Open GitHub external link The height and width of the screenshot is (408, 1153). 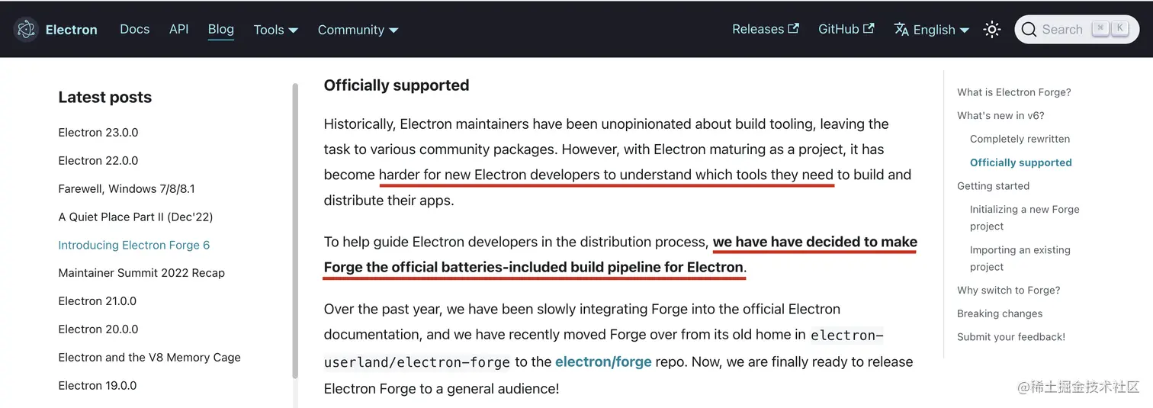846,29
